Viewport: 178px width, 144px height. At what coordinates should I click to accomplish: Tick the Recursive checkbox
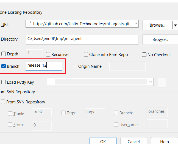[x=48, y=55]
